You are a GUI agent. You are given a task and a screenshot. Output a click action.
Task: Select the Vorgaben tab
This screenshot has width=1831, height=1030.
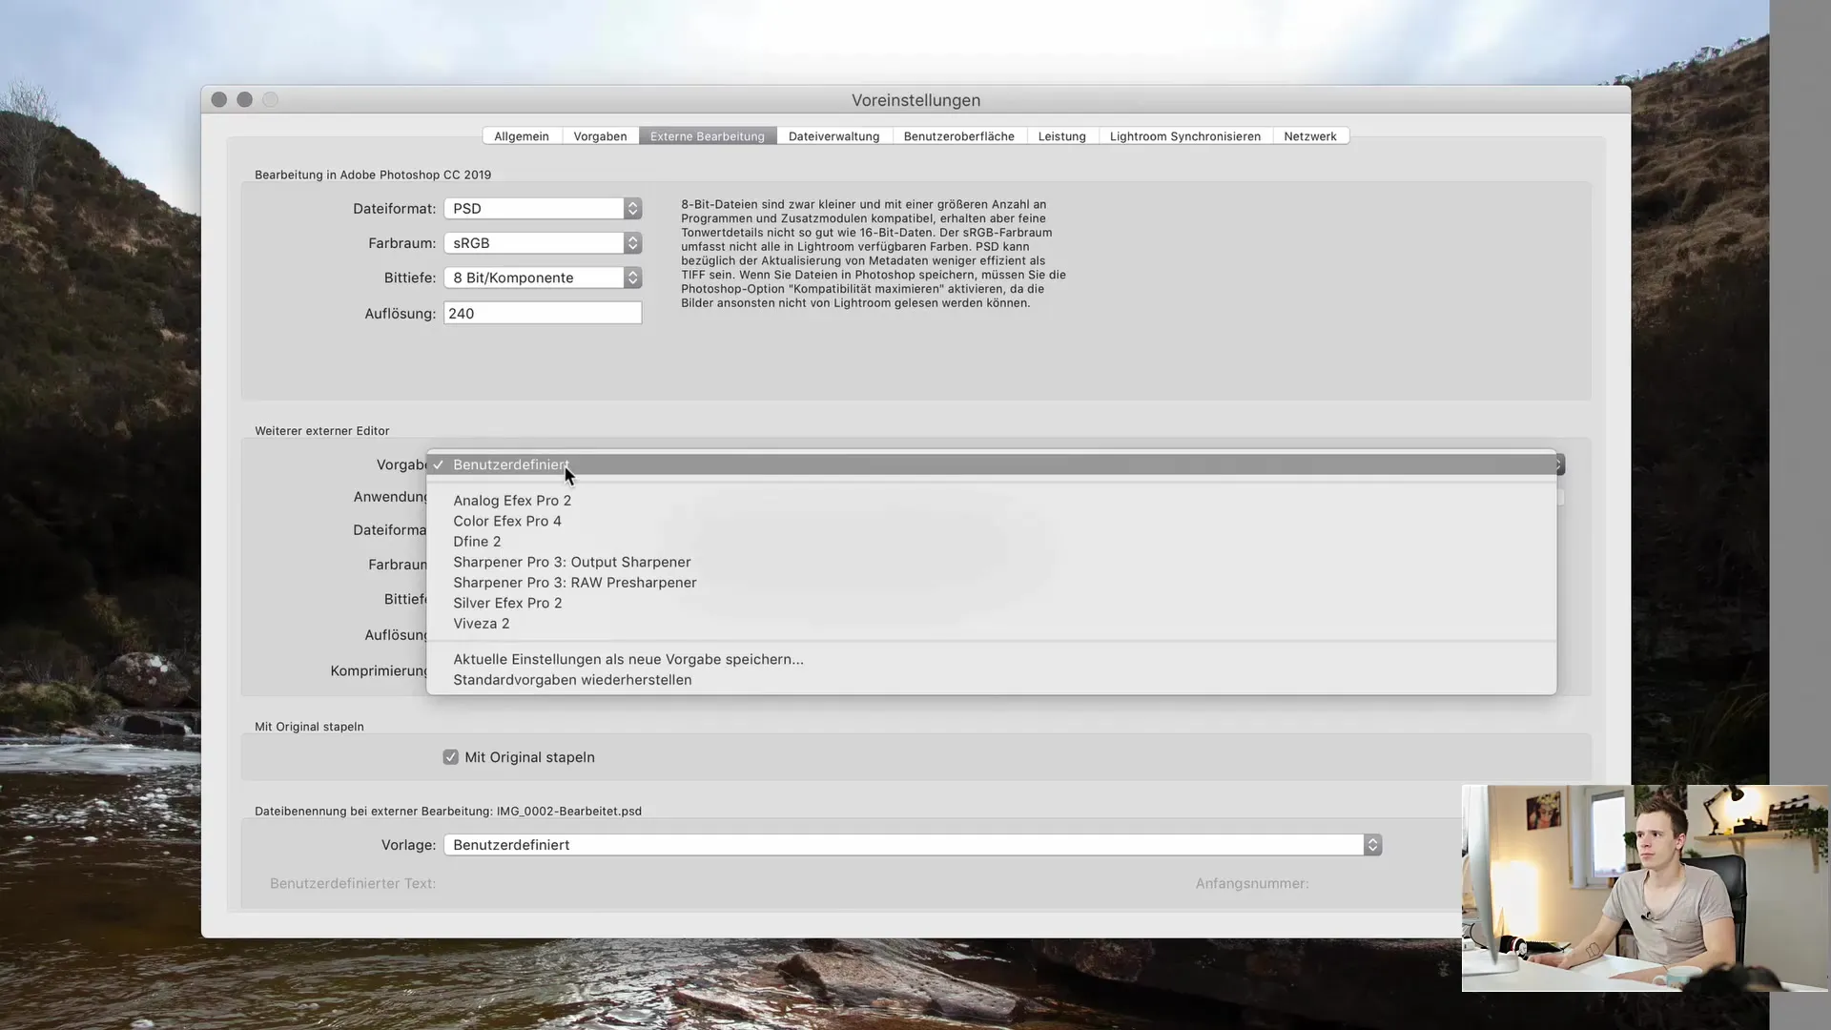[x=600, y=134]
